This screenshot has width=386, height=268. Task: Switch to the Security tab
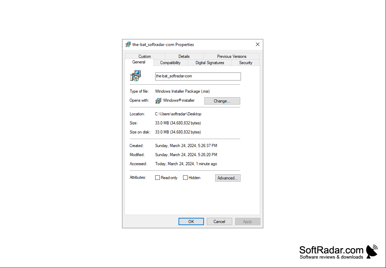246,63
